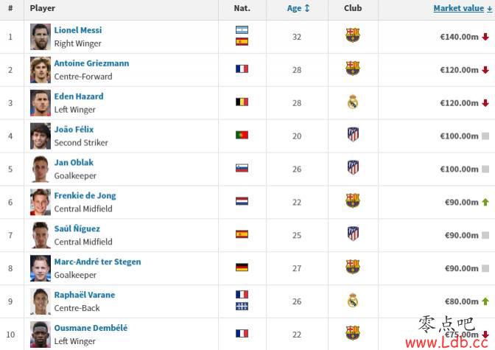
Task: Open Marc-André ter Stegen's profile
Action: [x=97, y=262]
